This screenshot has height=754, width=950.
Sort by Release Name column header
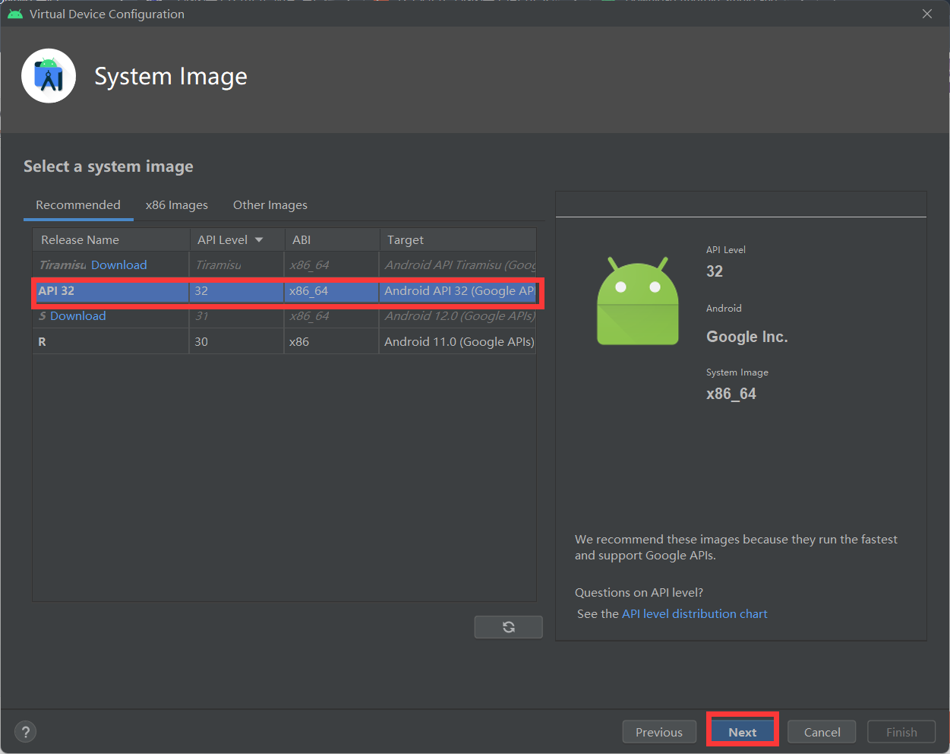(111, 239)
